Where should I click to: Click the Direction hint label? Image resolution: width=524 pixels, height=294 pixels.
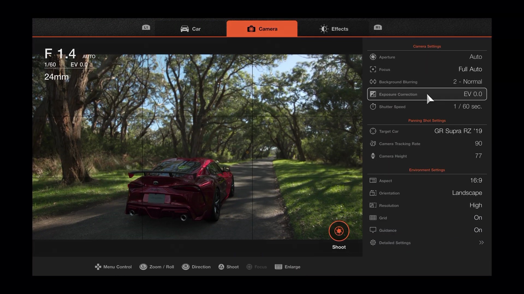tap(201, 267)
